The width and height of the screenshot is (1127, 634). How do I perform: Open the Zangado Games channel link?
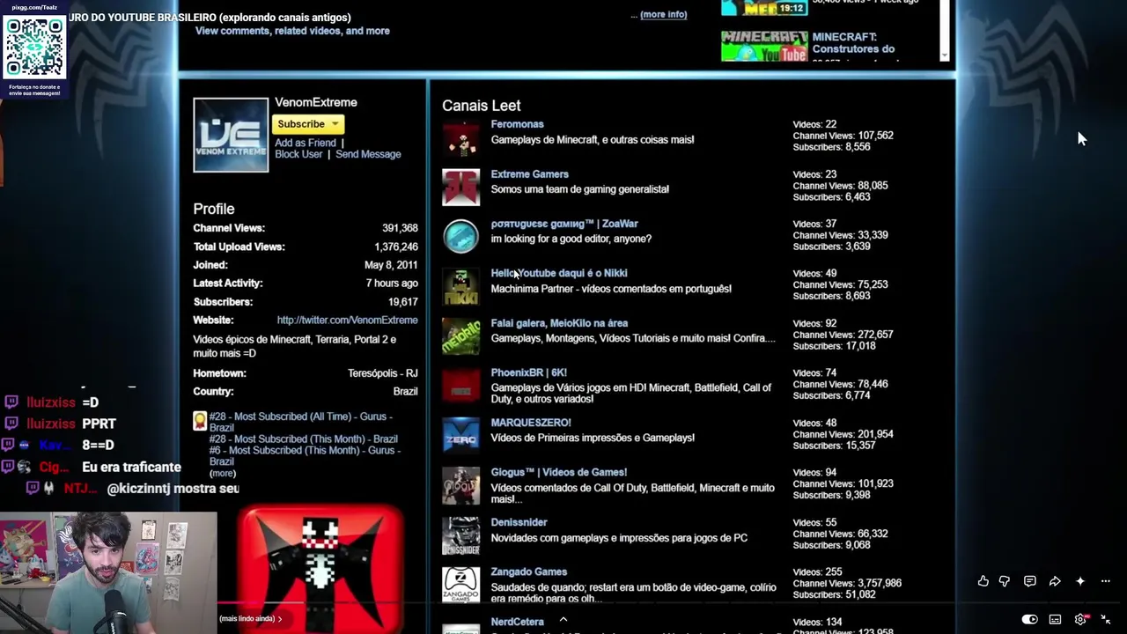pyautogui.click(x=528, y=571)
